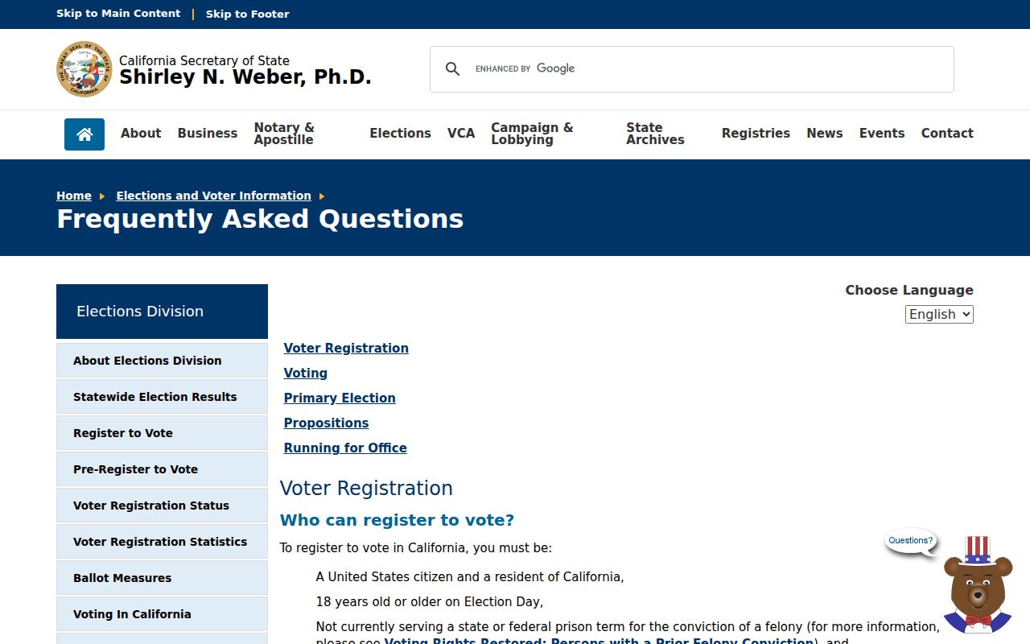Open the Registries menu
This screenshot has height=644, width=1030.
coord(756,134)
